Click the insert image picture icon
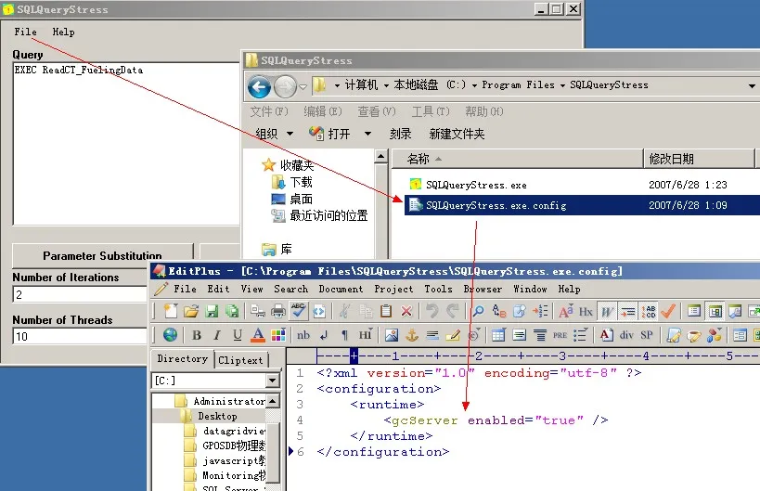 tap(392, 334)
